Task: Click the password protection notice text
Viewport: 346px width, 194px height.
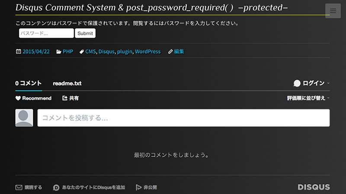Action: (128, 23)
